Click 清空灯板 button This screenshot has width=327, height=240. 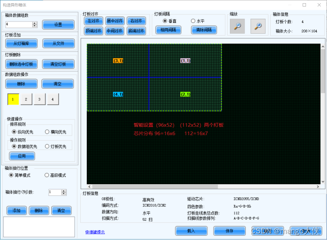click(x=58, y=64)
